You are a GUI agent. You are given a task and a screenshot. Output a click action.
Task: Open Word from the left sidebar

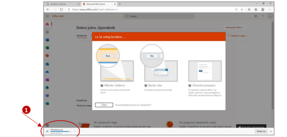[x=48, y=40]
